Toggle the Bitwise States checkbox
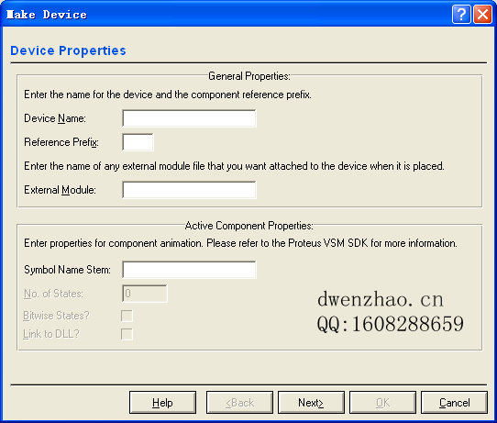This screenshot has height=423, width=497. [127, 316]
